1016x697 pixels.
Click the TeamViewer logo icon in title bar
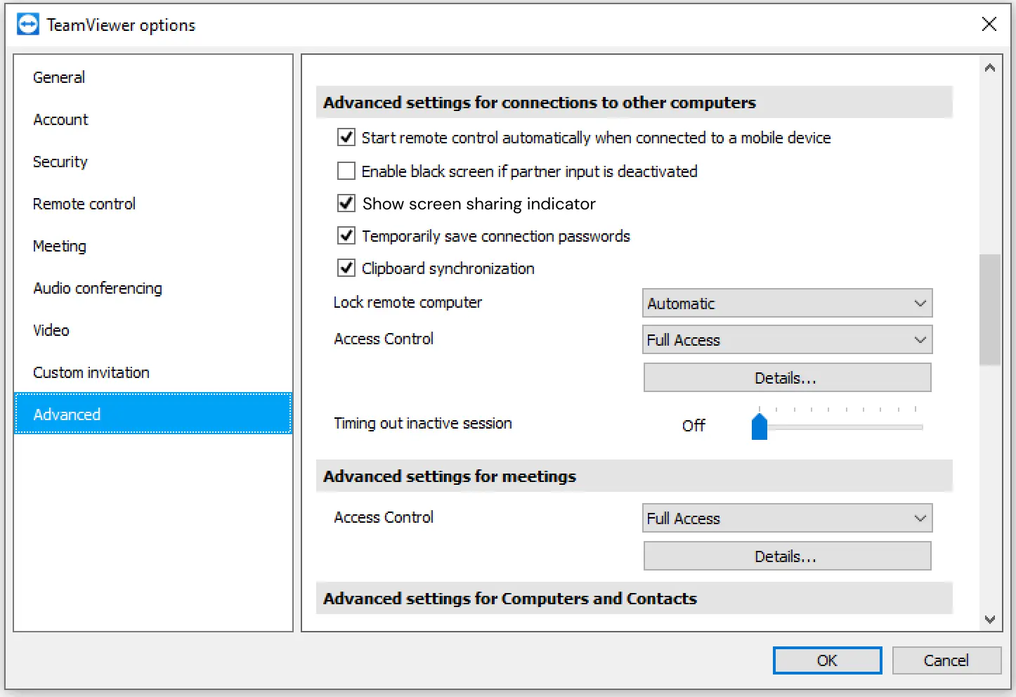pyautogui.click(x=28, y=25)
